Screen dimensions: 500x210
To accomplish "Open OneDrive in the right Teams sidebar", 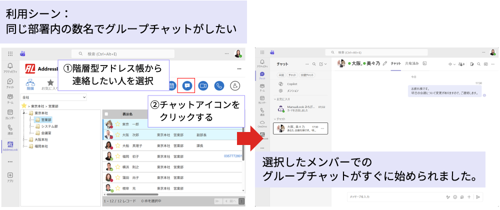I will pyautogui.click(x=262, y=123).
